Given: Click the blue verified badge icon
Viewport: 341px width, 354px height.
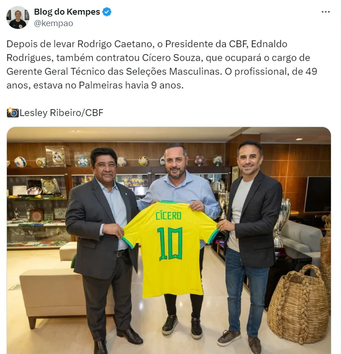Looking at the screenshot, I should (x=107, y=12).
